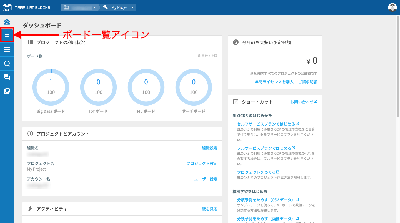Image resolution: width=400 pixels, height=223 pixels.
Task: Click the ¥ 0 payment amount
Action: click(312, 61)
